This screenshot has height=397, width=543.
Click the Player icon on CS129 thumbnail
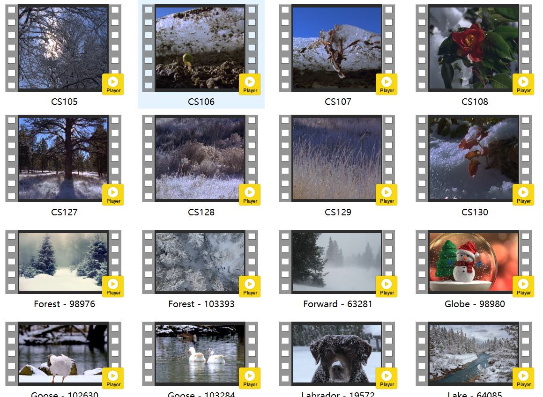click(x=387, y=195)
